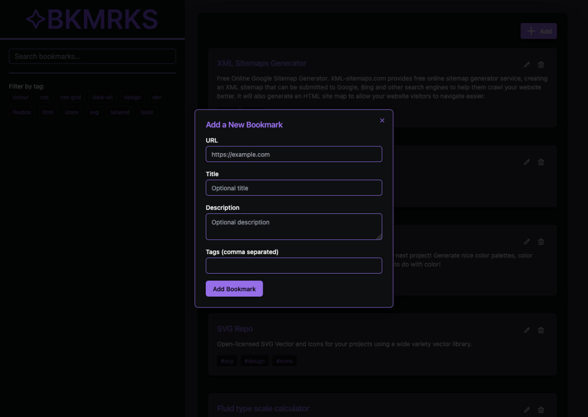Filter by the icons tag
The image size is (588, 417).
pos(72,113)
